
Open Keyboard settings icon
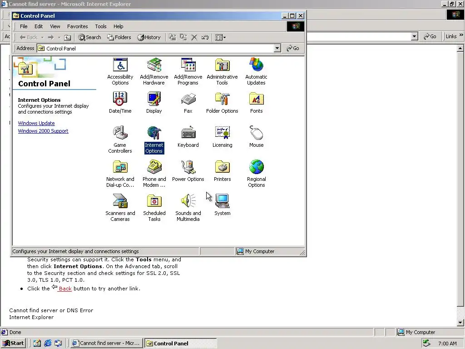pos(188,136)
